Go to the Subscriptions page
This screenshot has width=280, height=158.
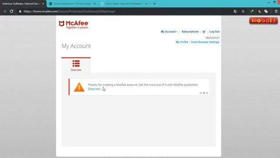coord(190,32)
